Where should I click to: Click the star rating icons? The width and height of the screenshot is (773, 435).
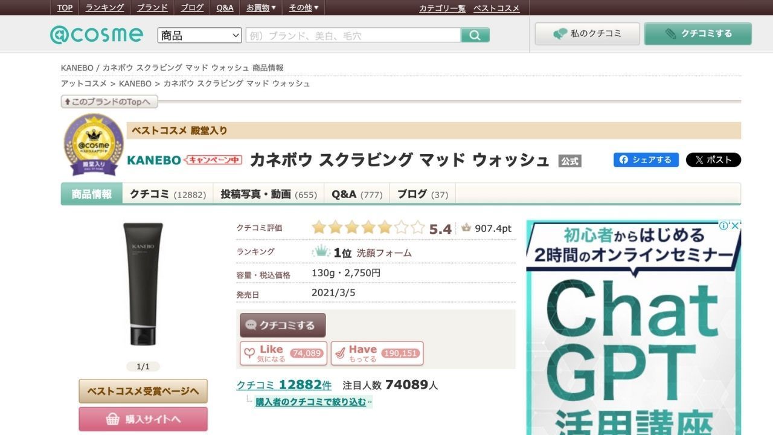368,228
